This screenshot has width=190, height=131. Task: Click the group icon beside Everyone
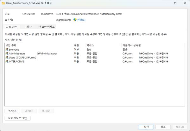pyautogui.click(x=7, y=49)
